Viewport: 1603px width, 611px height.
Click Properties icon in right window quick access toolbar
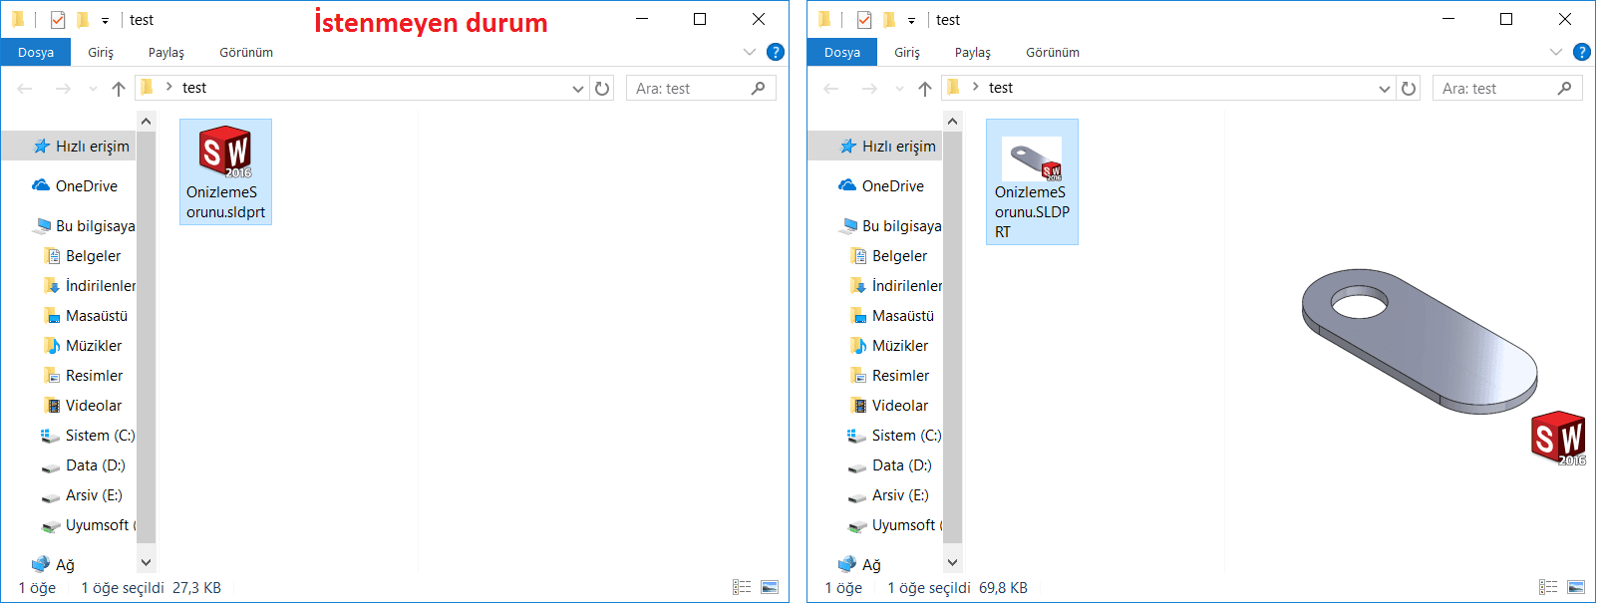864,19
